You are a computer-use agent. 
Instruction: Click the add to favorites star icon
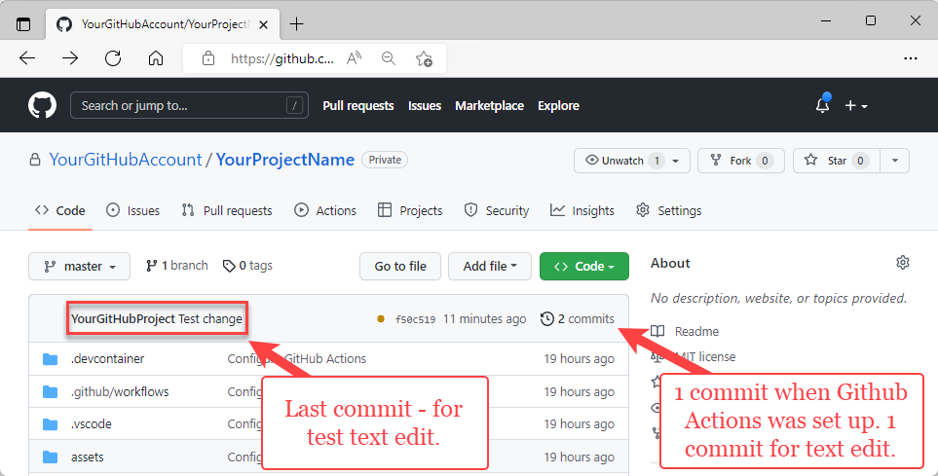[x=424, y=58]
